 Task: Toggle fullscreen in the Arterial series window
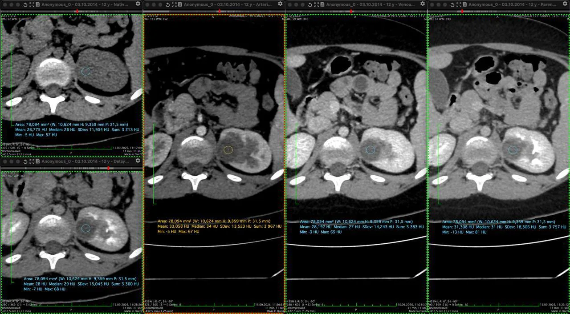coord(174,4)
